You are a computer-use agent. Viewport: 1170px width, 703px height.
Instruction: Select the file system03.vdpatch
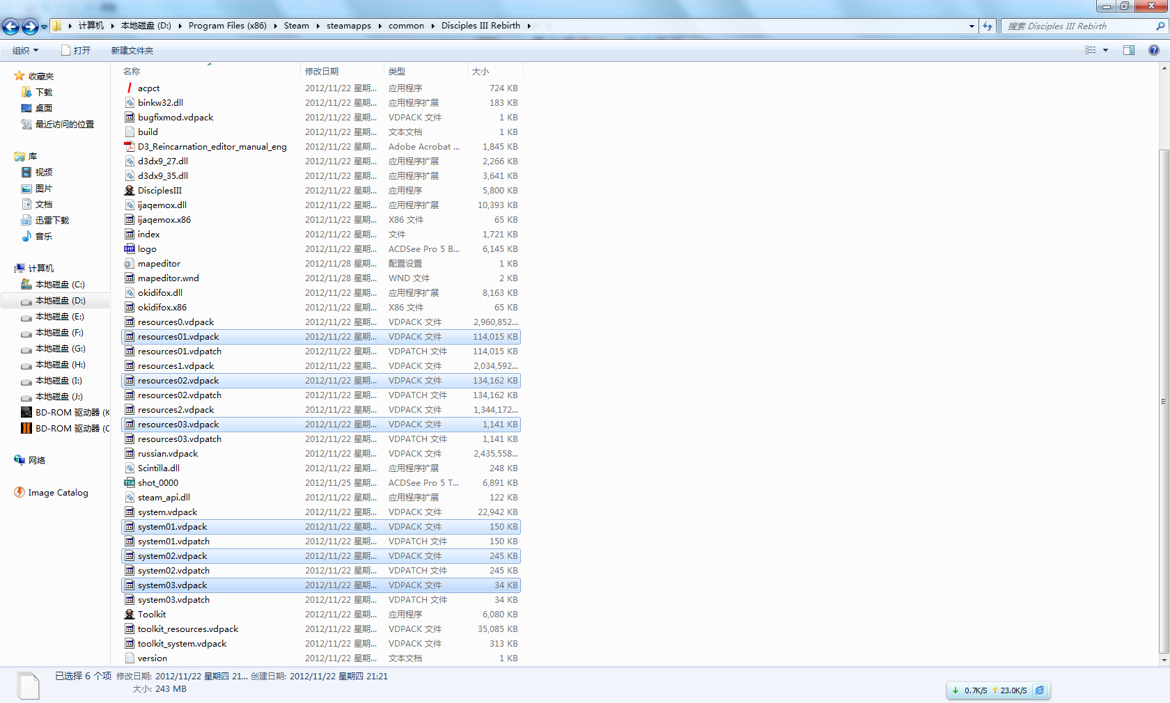(x=321, y=600)
